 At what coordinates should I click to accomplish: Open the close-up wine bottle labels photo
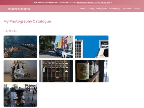click(91, 71)
